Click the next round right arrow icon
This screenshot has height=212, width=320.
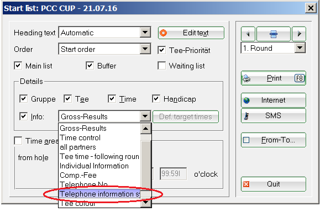coord(299,34)
